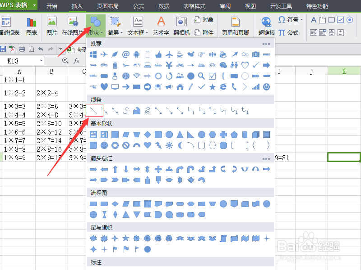
Task: Open the 图表 chart tool
Action: [32, 26]
